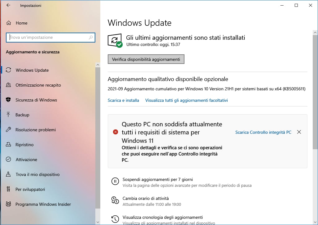Open the Home icon in sidebar
This screenshot has height=225, width=318.
click(9, 23)
